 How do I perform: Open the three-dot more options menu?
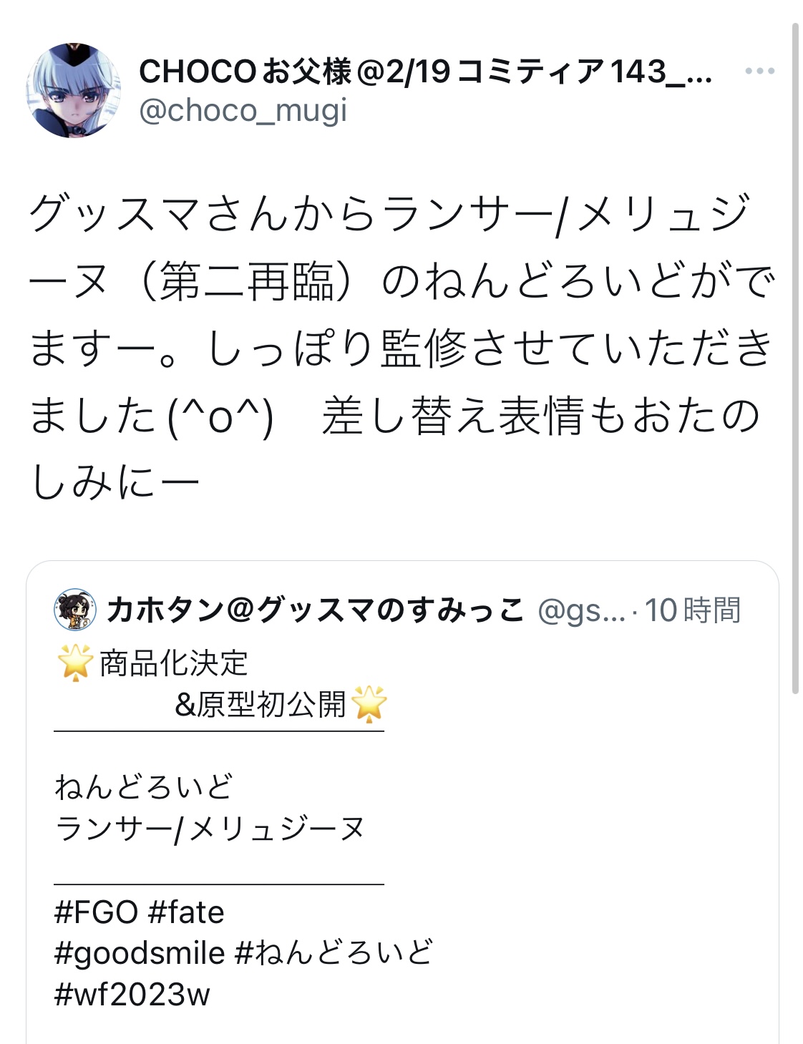[x=759, y=71]
